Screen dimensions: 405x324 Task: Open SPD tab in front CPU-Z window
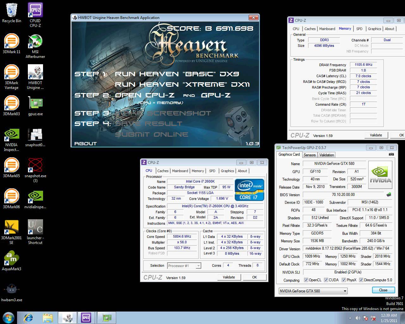click(x=212, y=171)
